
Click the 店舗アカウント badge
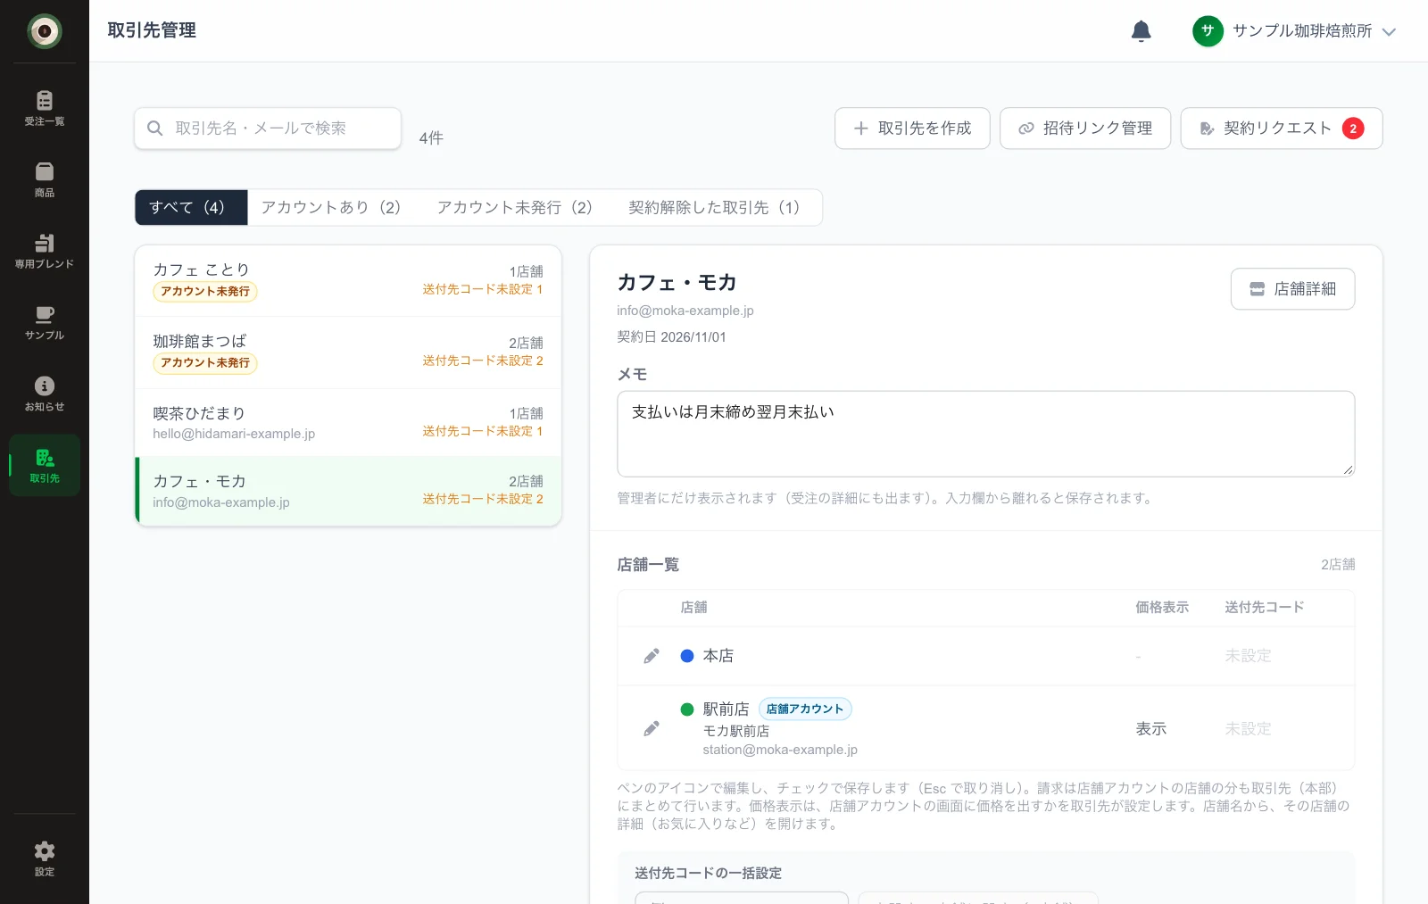coord(805,709)
